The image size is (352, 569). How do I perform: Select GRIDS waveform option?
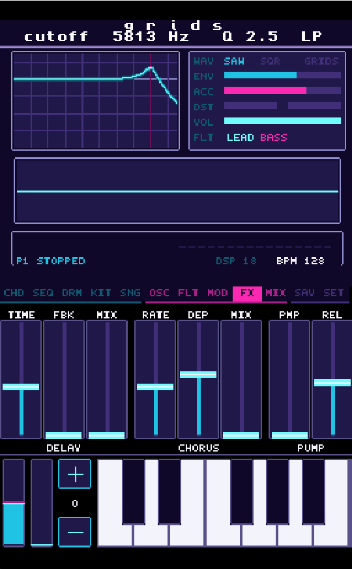(321, 61)
